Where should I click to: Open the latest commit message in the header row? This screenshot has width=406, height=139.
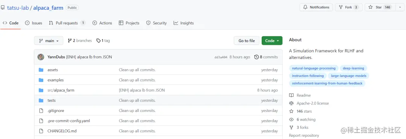point(89,57)
